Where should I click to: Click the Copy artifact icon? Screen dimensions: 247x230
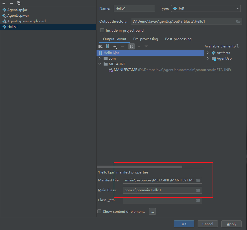(19, 3)
